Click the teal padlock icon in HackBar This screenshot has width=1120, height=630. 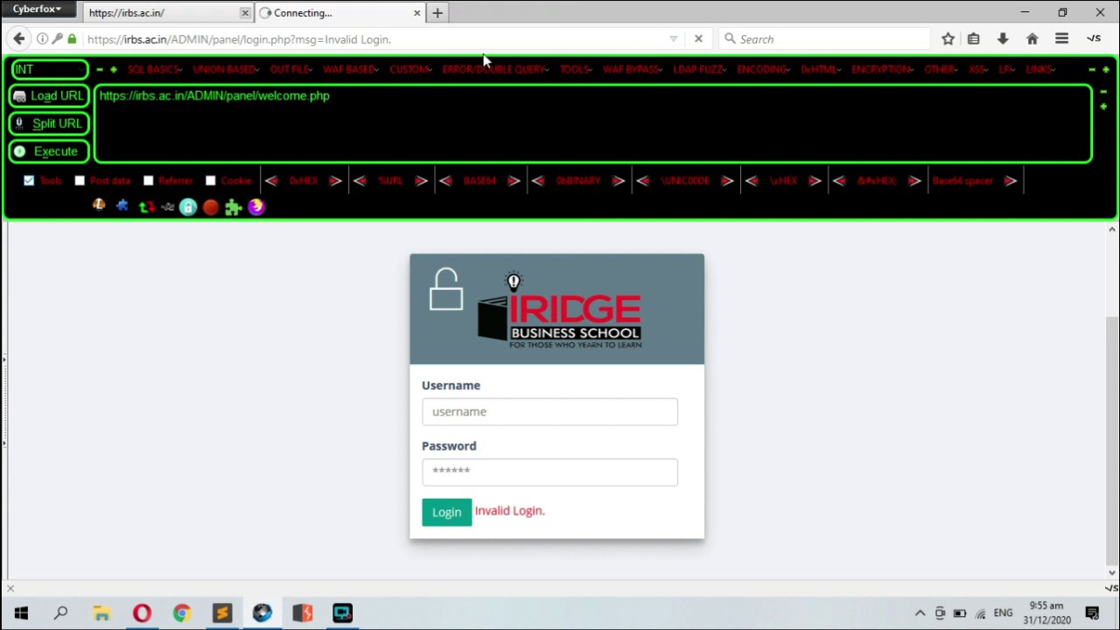(188, 207)
